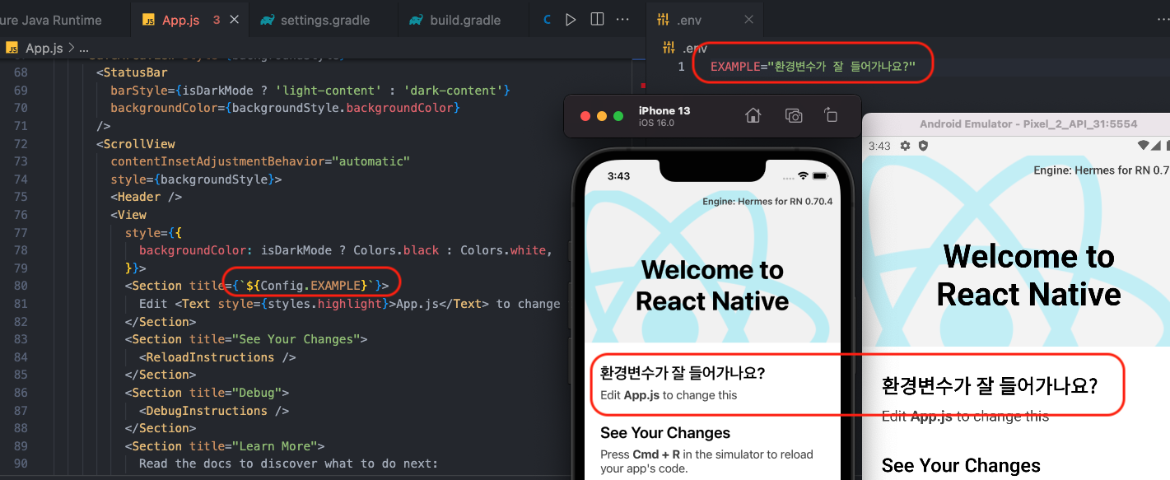
Task: Click 'Engine: Hermes for RN 0.70.4' in iPhone
Action: [x=767, y=202]
